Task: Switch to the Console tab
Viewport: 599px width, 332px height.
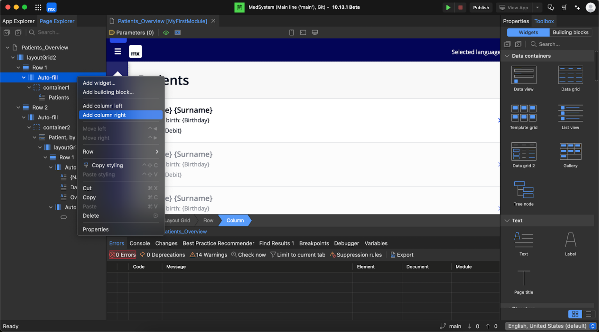Action: [x=139, y=243]
